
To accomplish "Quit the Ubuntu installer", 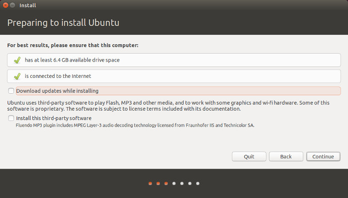I will [249, 156].
